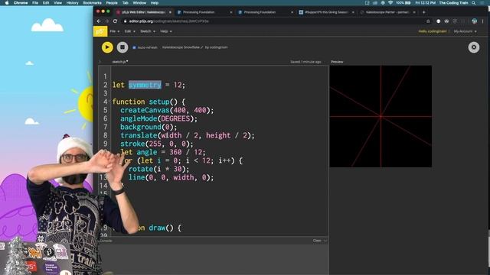Click the highlighted word symmetry in code
This screenshot has width=490, height=275.
point(145,85)
